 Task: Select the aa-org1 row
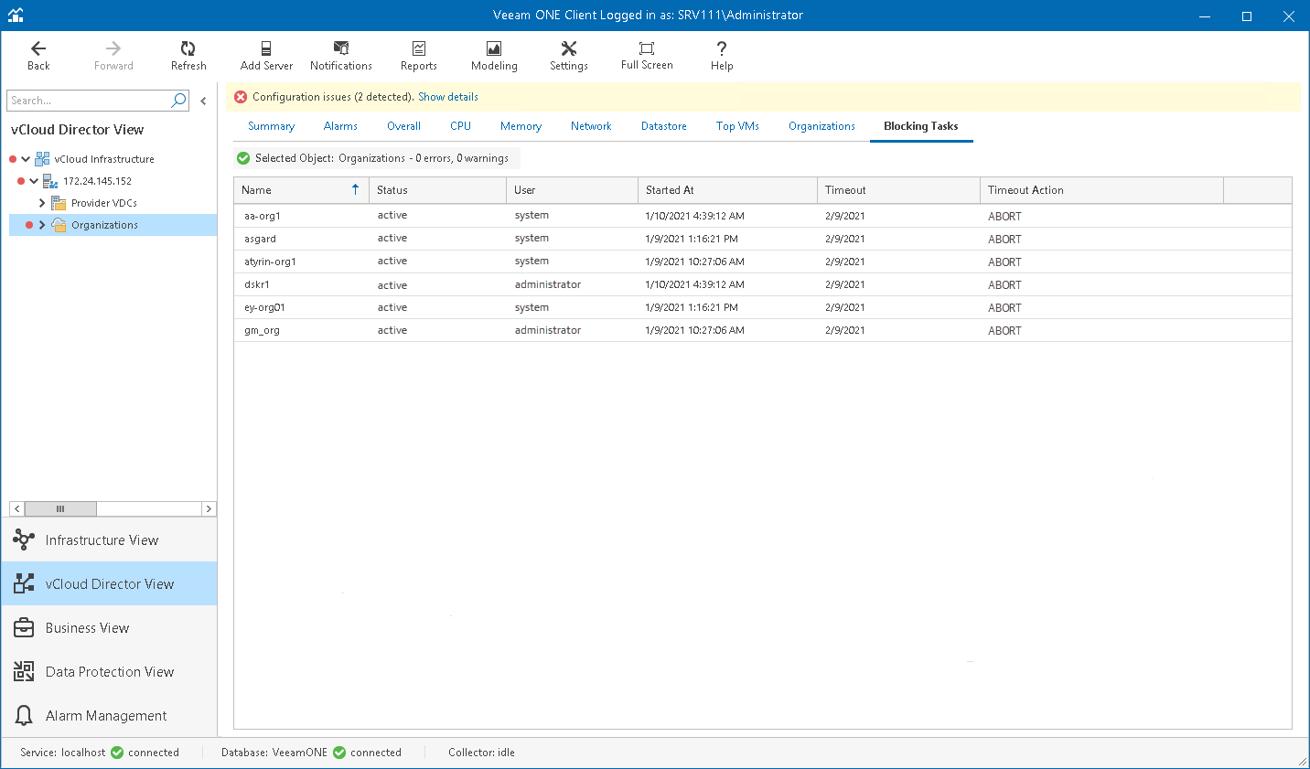pyautogui.click(x=763, y=216)
